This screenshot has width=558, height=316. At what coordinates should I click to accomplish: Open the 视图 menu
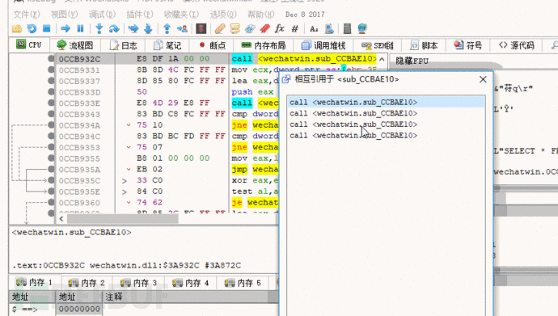(64, 15)
